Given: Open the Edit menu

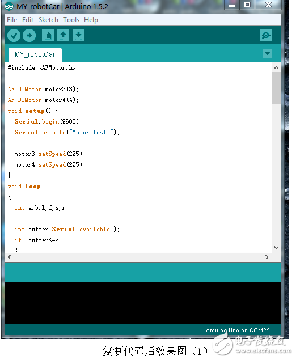Looking at the screenshot, I should (28, 20).
